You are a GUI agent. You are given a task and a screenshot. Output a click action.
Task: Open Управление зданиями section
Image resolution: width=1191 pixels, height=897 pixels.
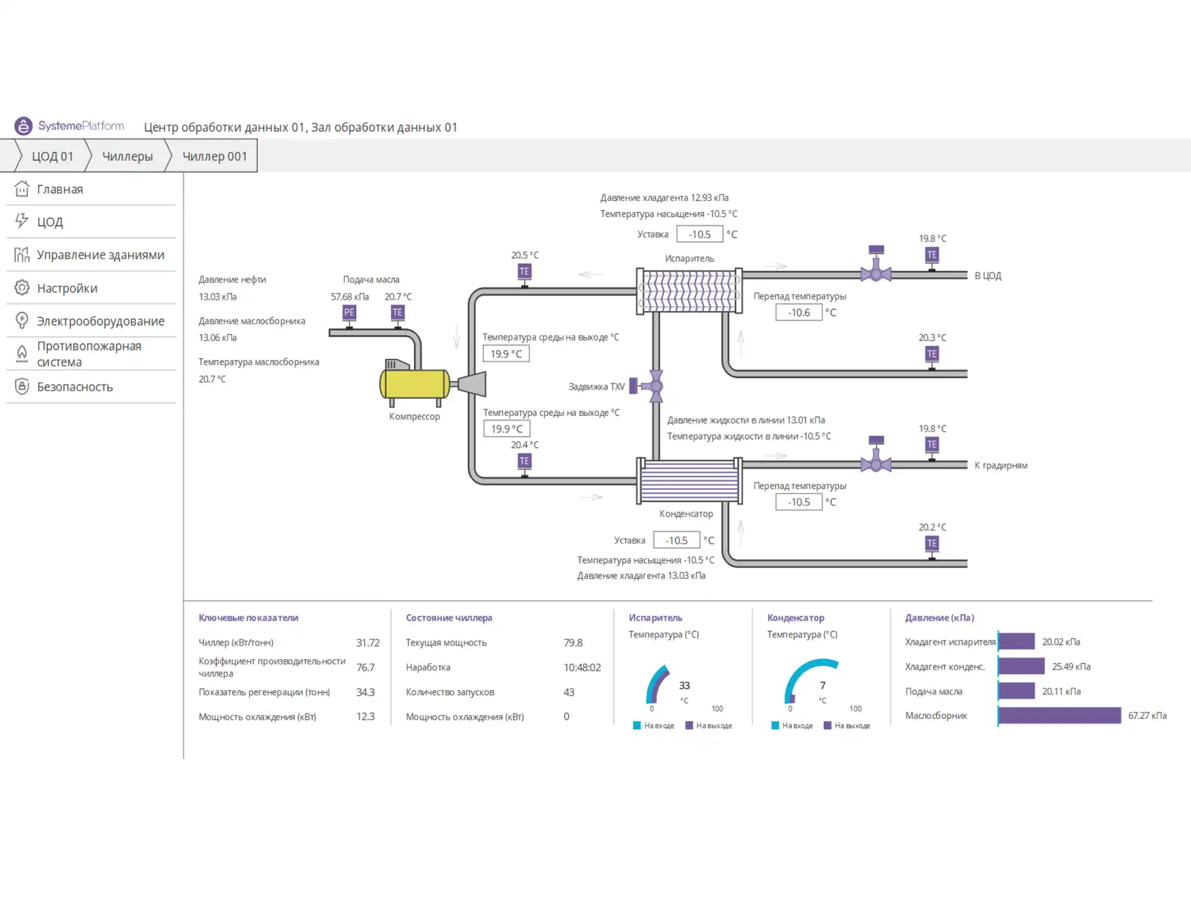(100, 255)
